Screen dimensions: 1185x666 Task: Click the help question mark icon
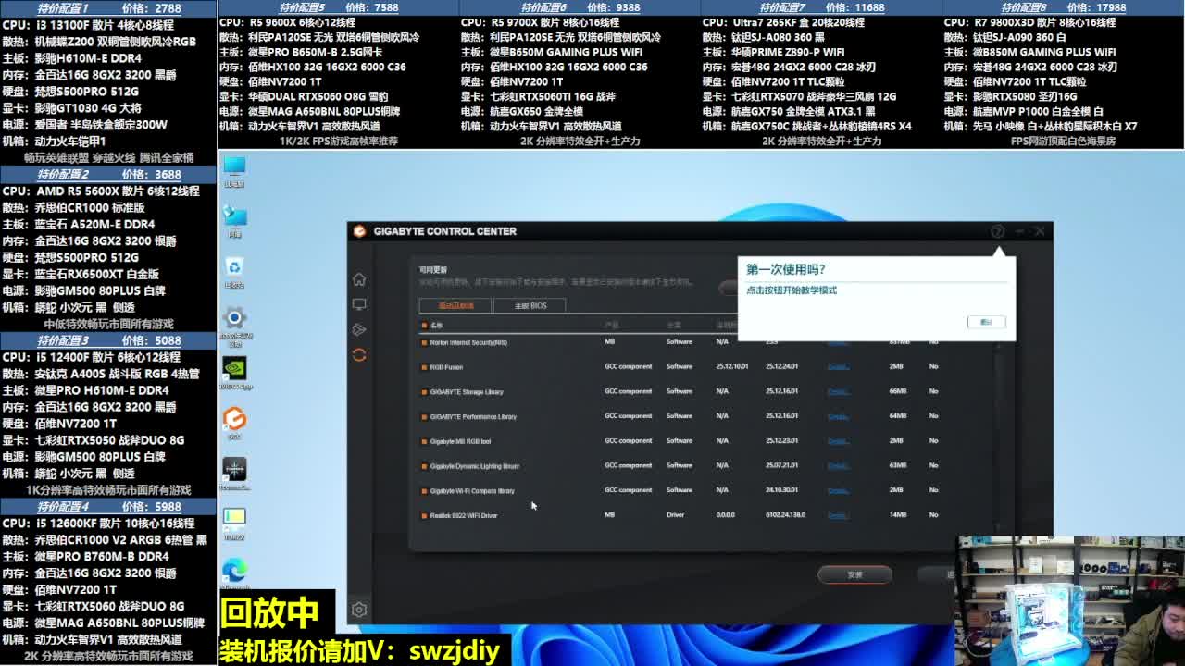(x=997, y=231)
